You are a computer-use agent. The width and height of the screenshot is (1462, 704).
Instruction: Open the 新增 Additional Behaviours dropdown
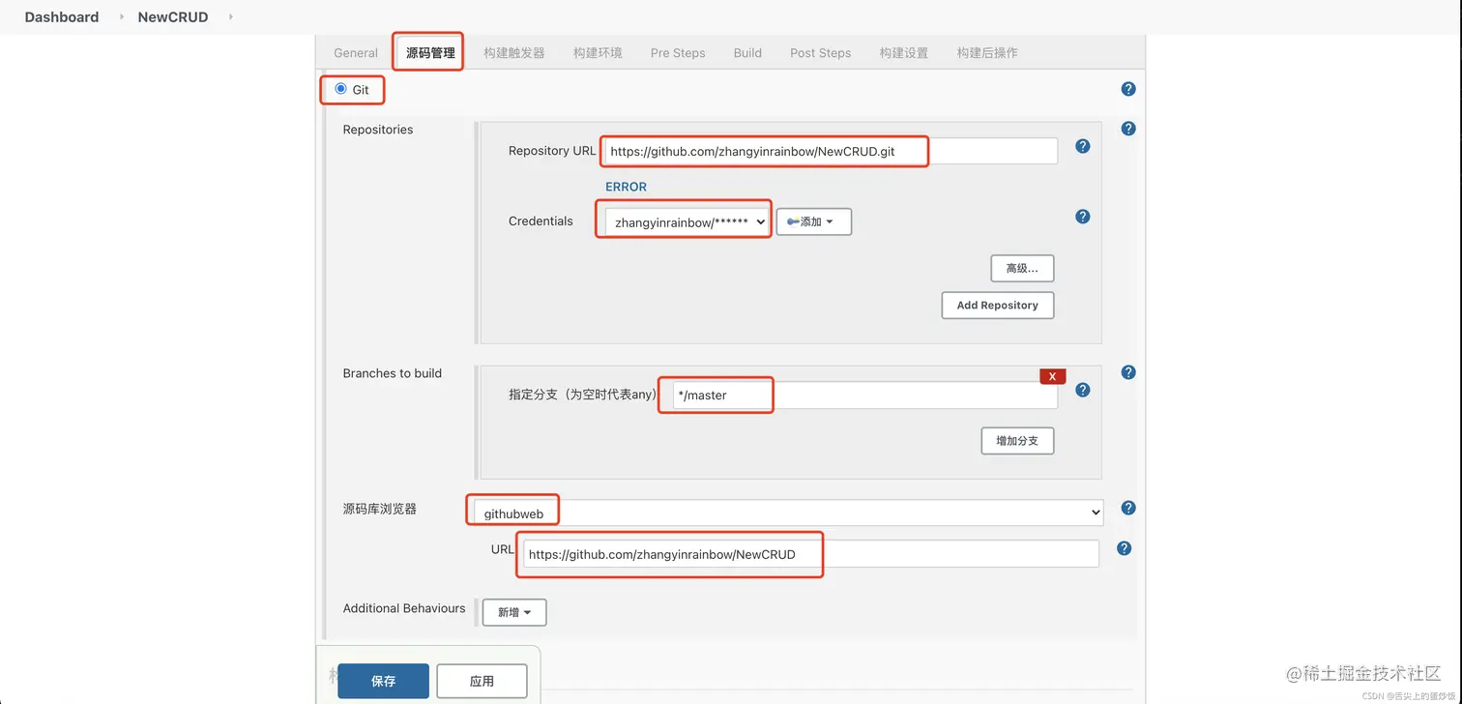coord(514,612)
